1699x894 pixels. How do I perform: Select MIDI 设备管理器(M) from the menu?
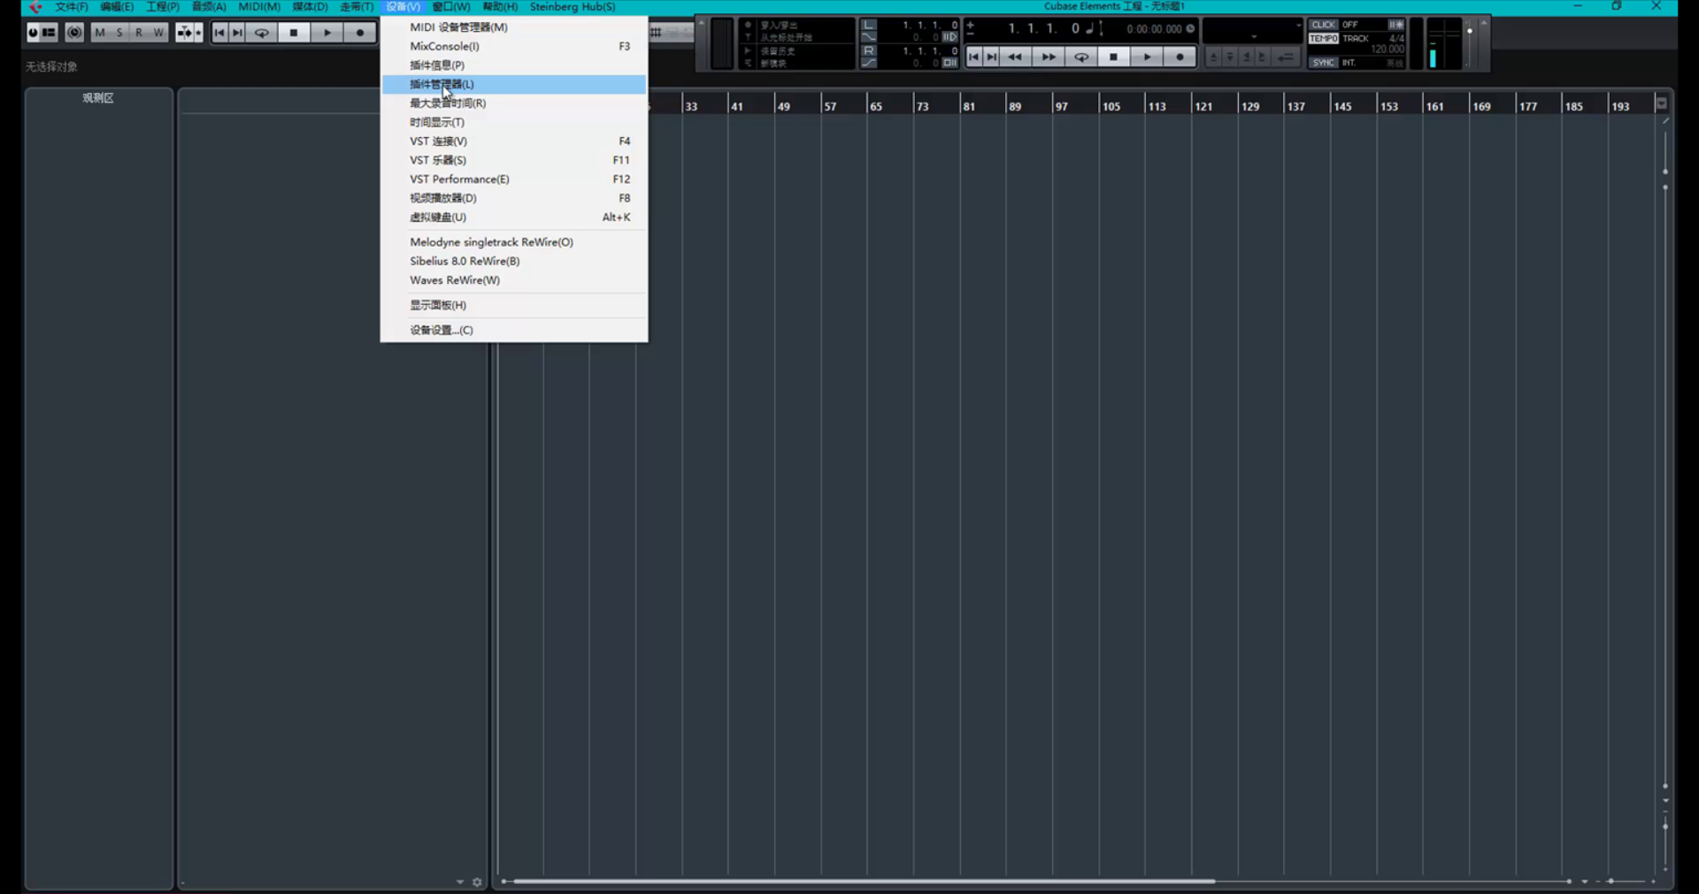point(513,27)
